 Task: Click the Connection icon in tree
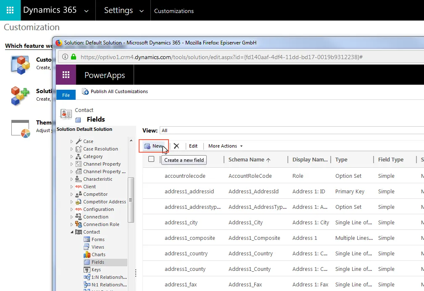pyautogui.click(x=79, y=217)
